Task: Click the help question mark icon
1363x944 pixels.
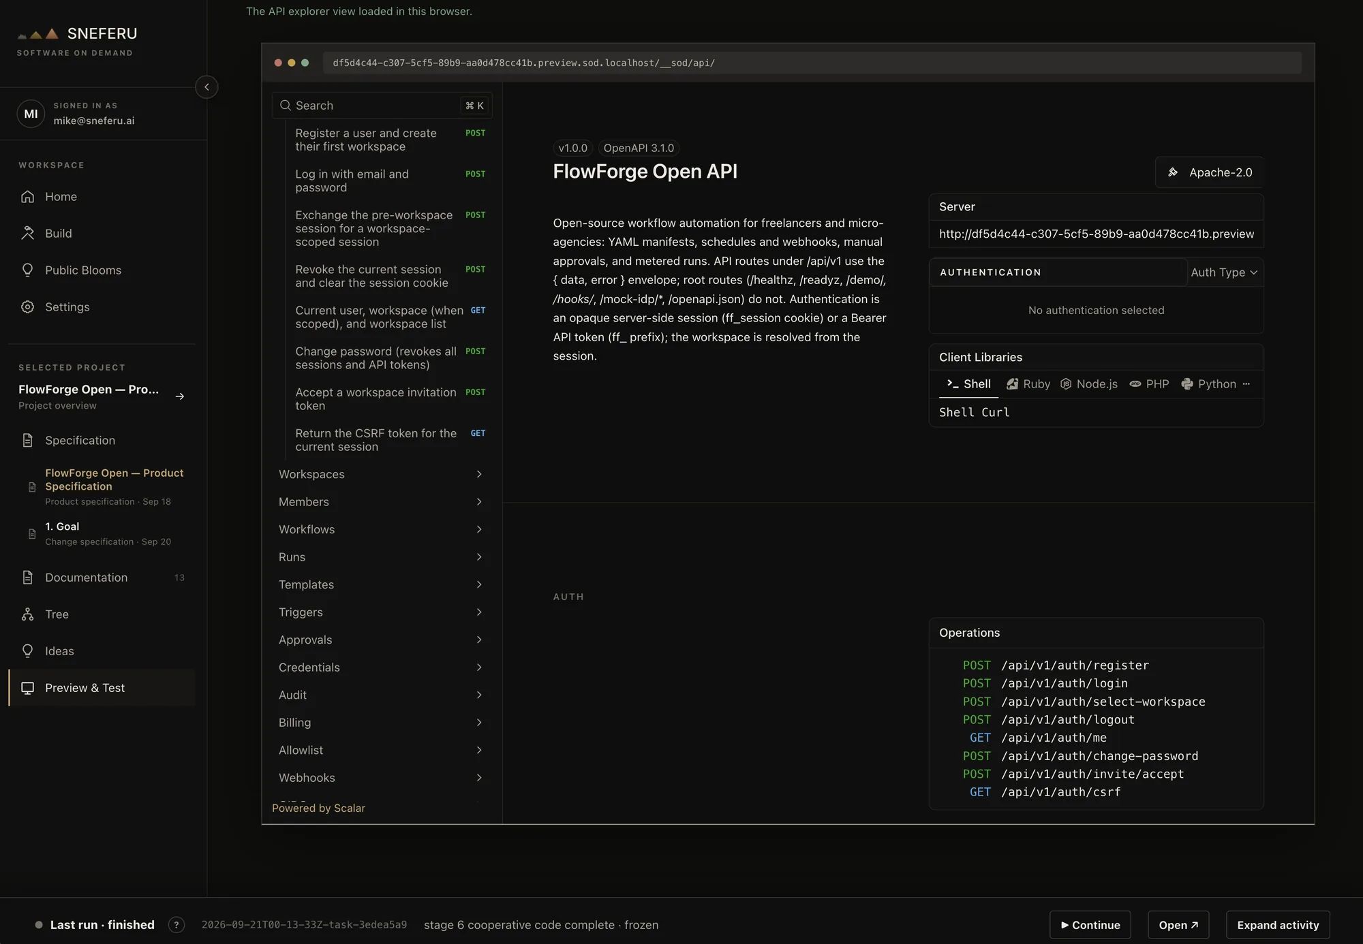Action: (177, 925)
